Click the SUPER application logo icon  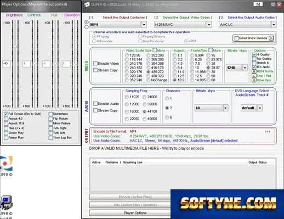click(87, 5)
